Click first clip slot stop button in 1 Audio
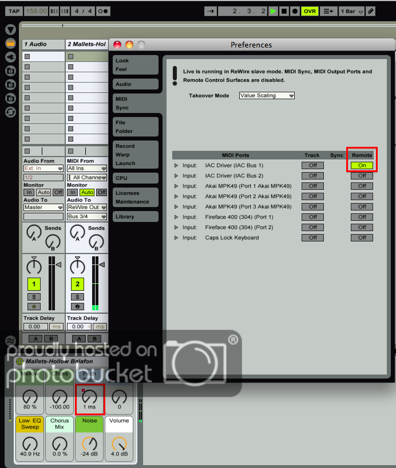 coord(27,56)
